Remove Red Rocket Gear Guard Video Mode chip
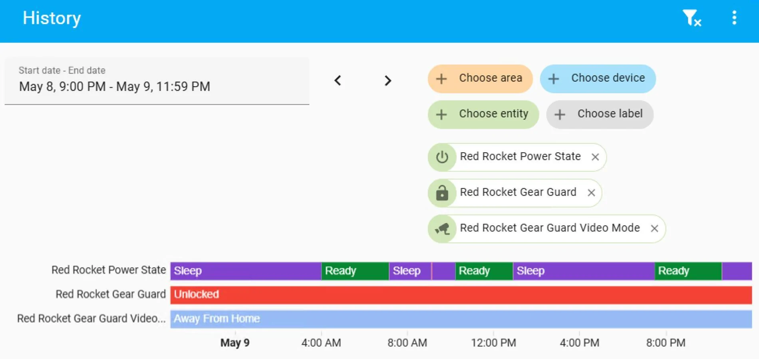 (654, 229)
